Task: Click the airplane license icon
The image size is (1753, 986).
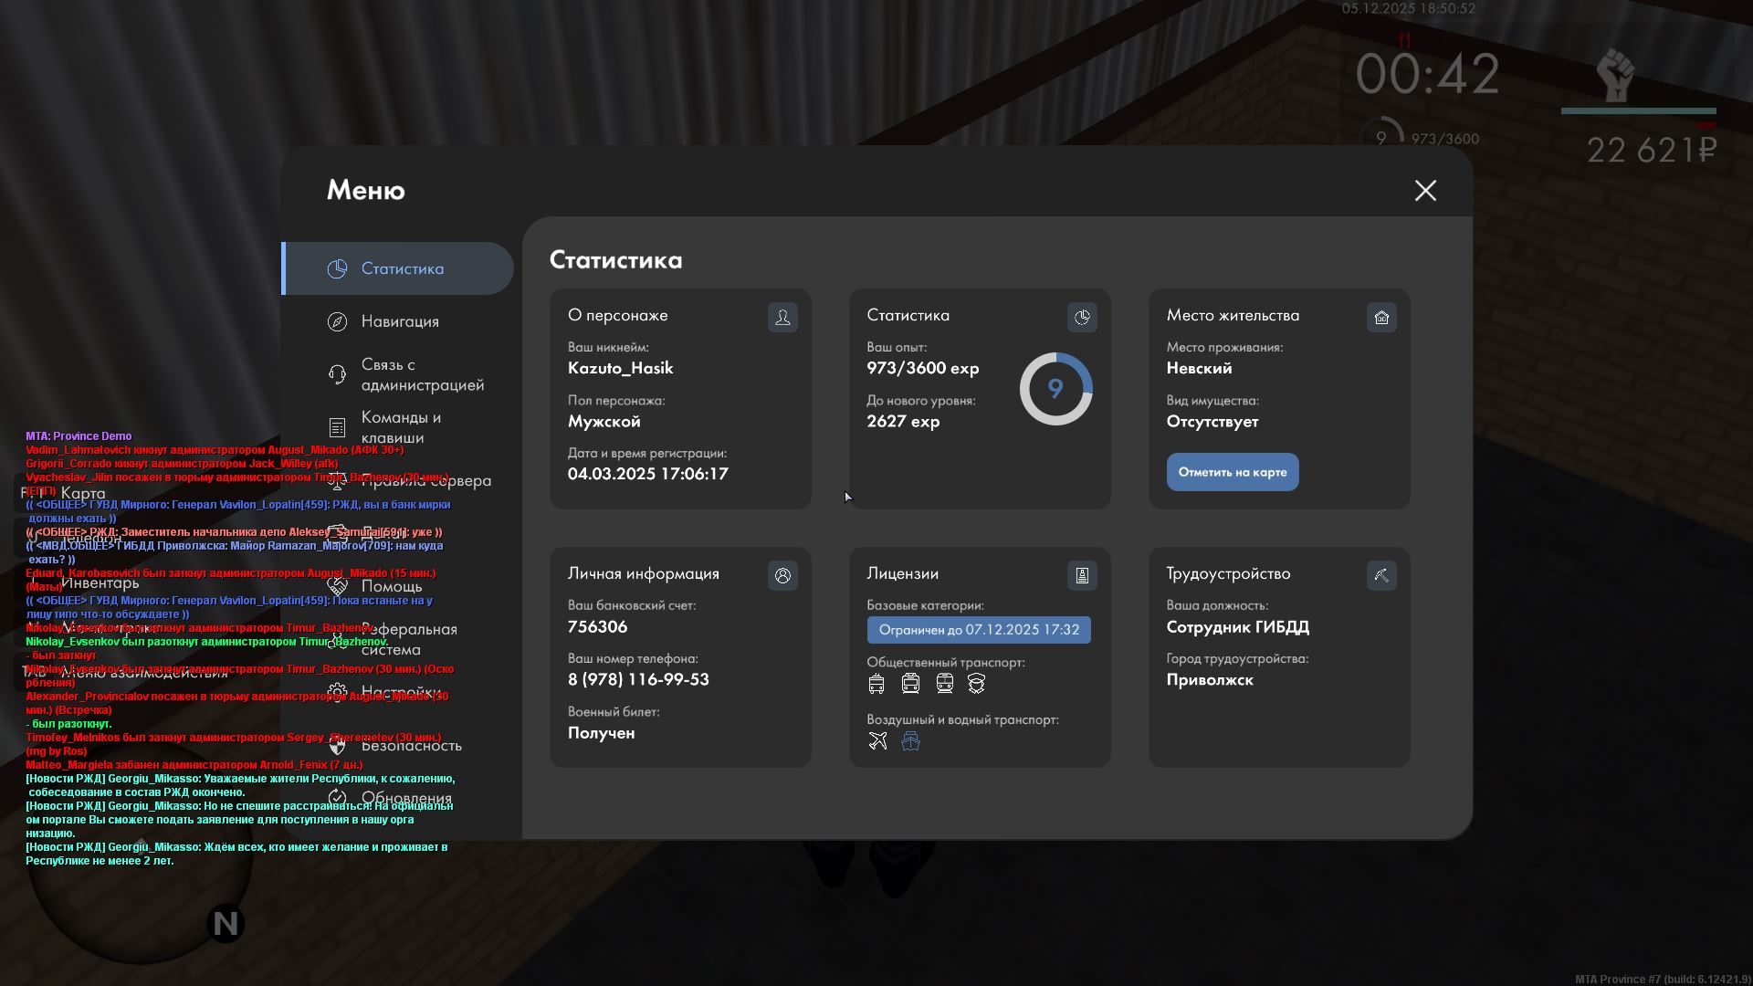Action: point(877,740)
